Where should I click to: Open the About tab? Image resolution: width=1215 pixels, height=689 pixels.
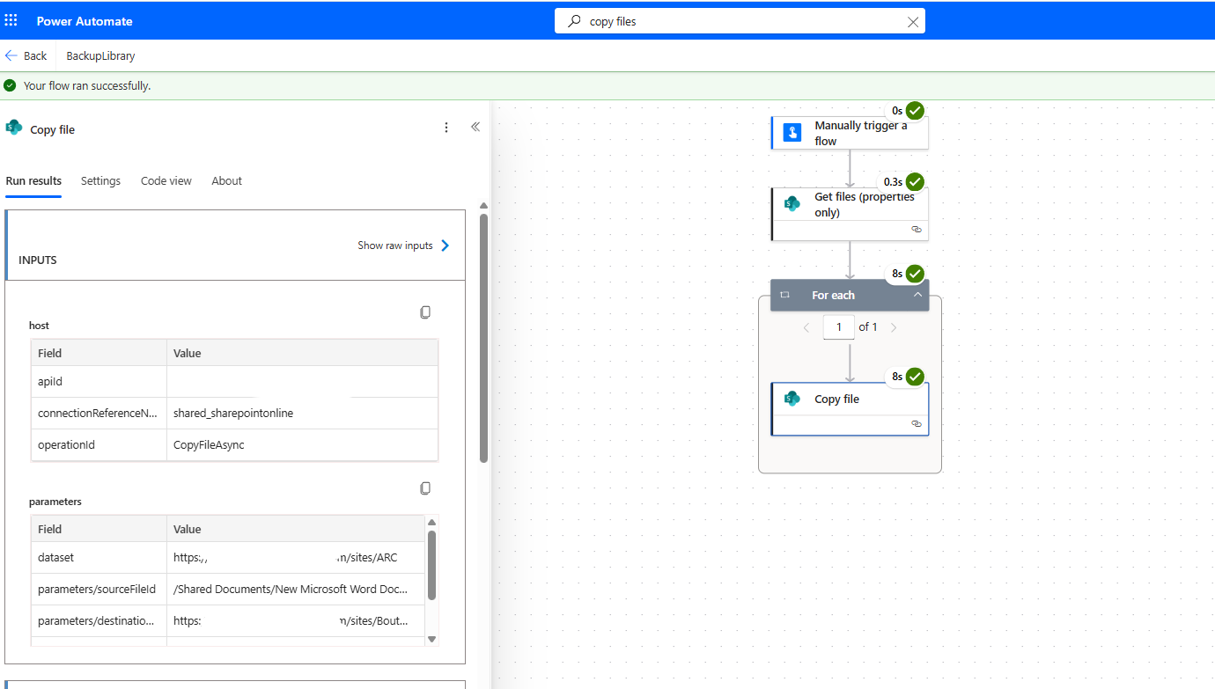(x=226, y=180)
